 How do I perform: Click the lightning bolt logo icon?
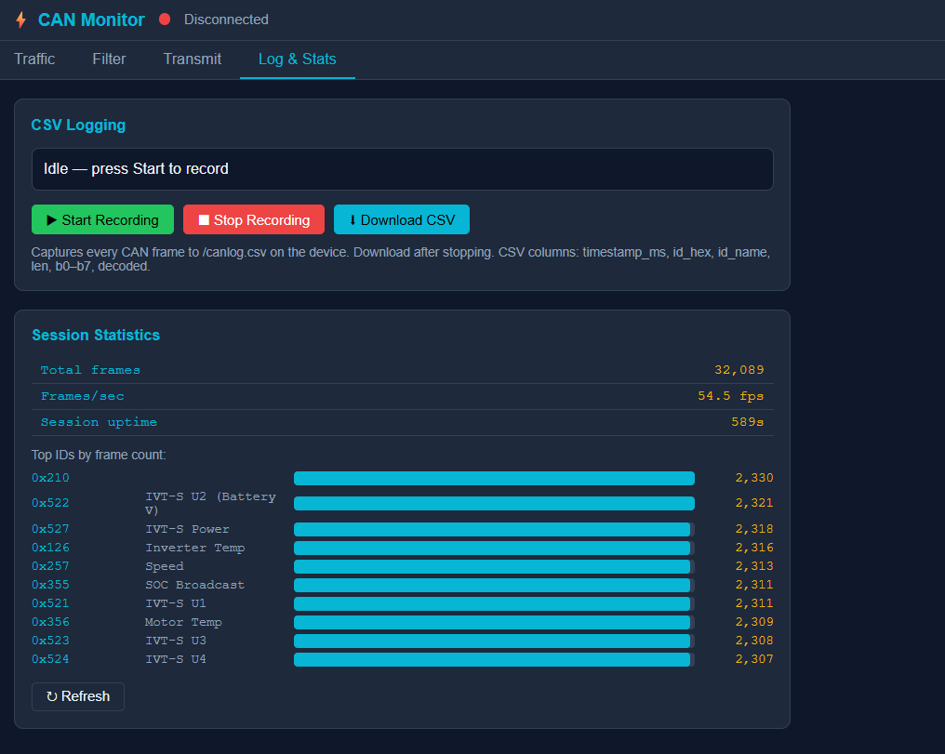pos(20,20)
